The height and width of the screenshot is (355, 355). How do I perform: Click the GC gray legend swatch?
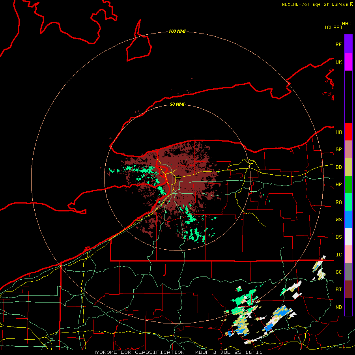point(348,272)
